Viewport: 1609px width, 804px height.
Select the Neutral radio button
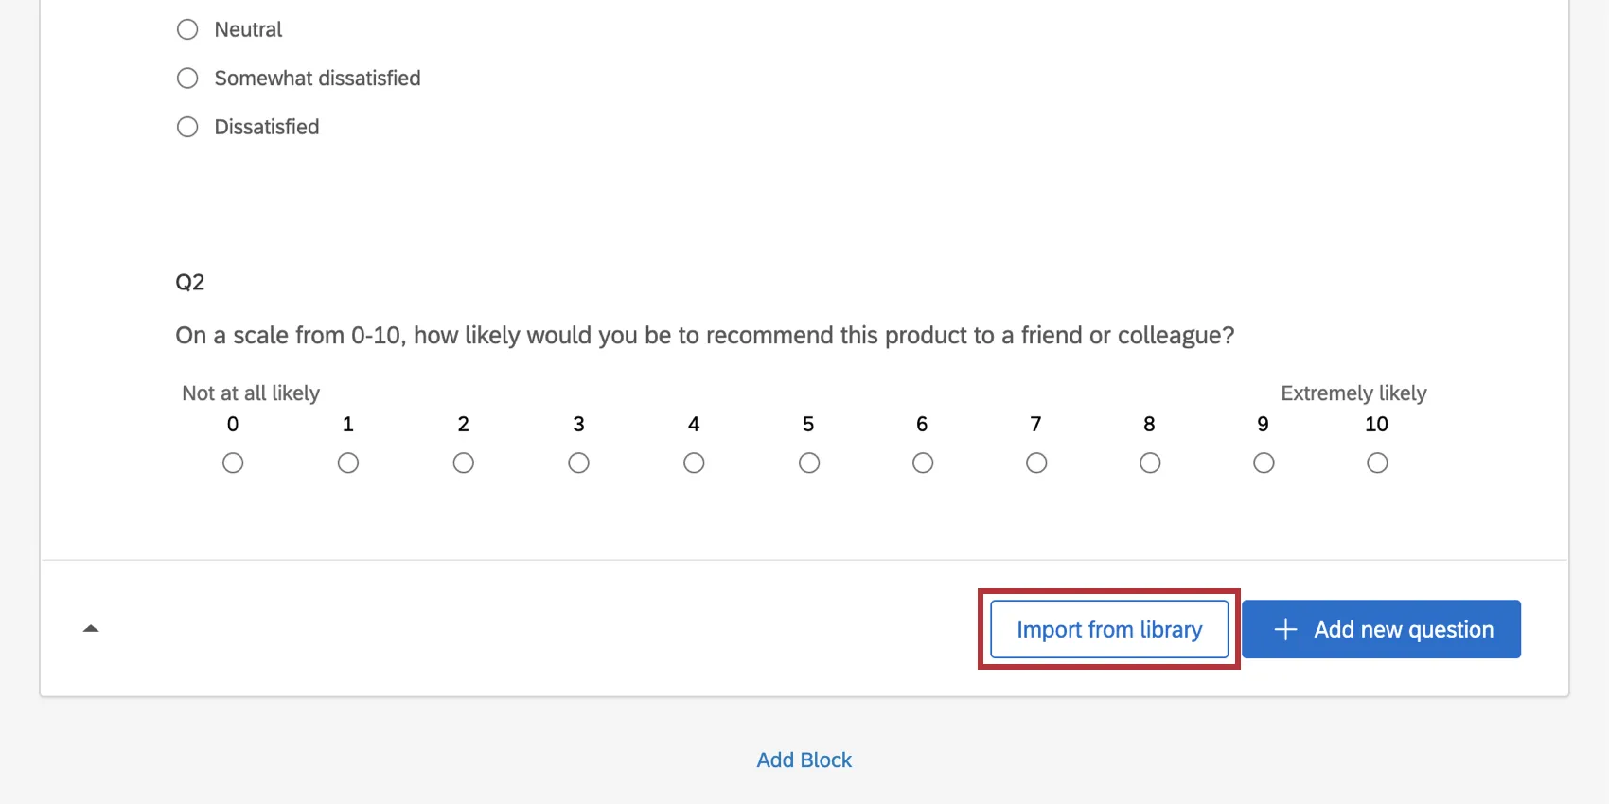point(186,29)
